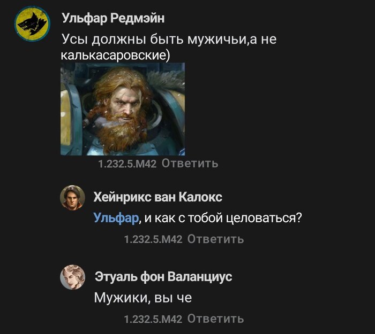Open the attached red-bearded warrior image
This screenshot has height=334, width=375.
click(123, 109)
